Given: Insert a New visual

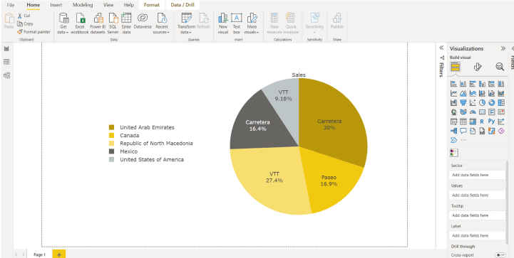Looking at the screenshot, I should coord(223,23).
